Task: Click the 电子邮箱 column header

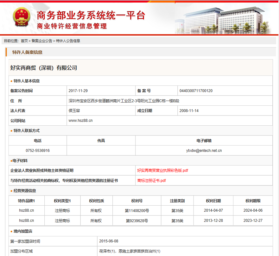Action: (x=204, y=140)
